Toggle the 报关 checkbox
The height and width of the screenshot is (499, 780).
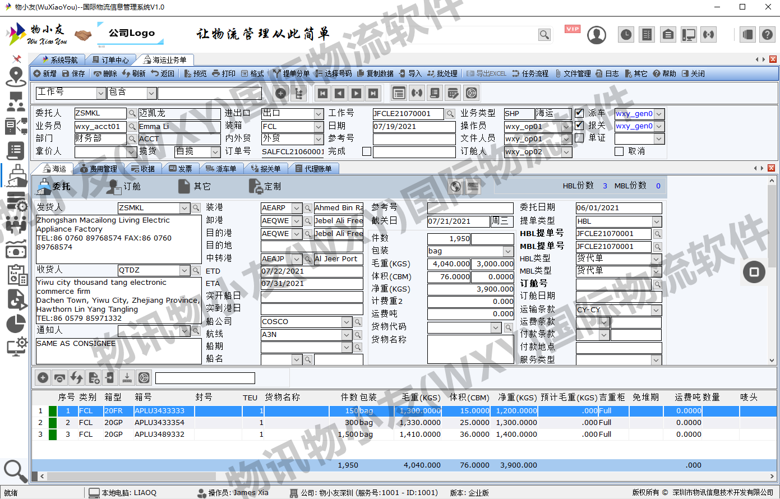pos(579,126)
